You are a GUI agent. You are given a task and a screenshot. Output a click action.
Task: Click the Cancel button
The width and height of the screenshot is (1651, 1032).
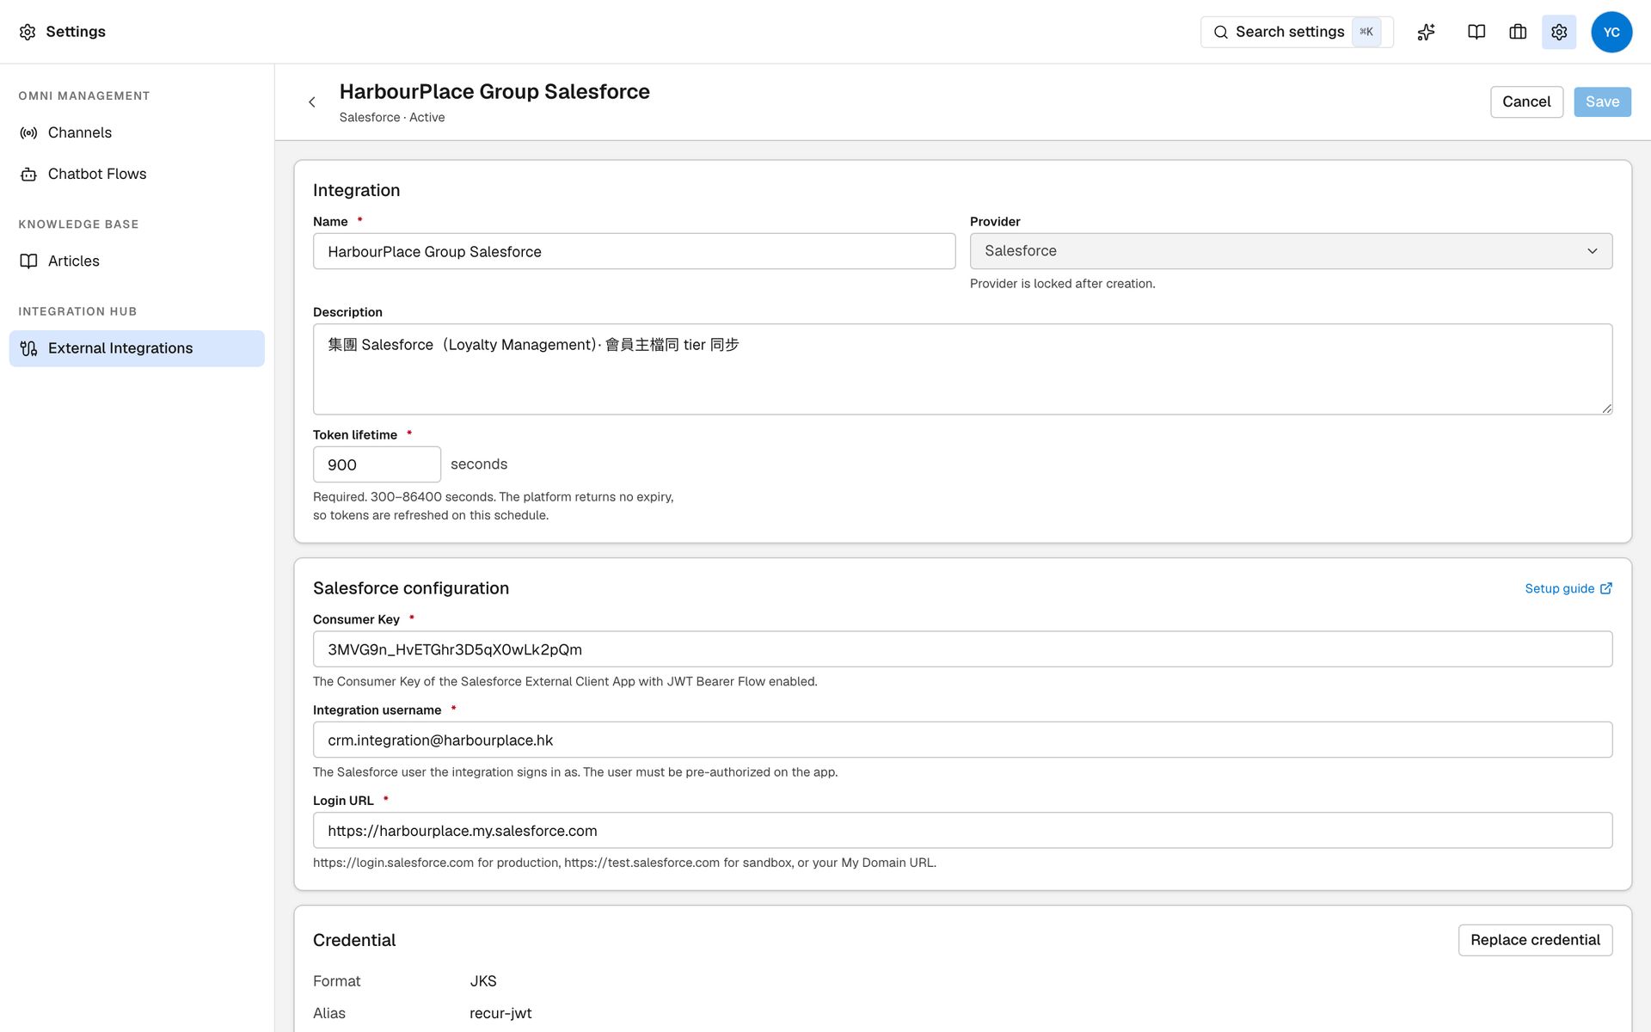pos(1526,101)
